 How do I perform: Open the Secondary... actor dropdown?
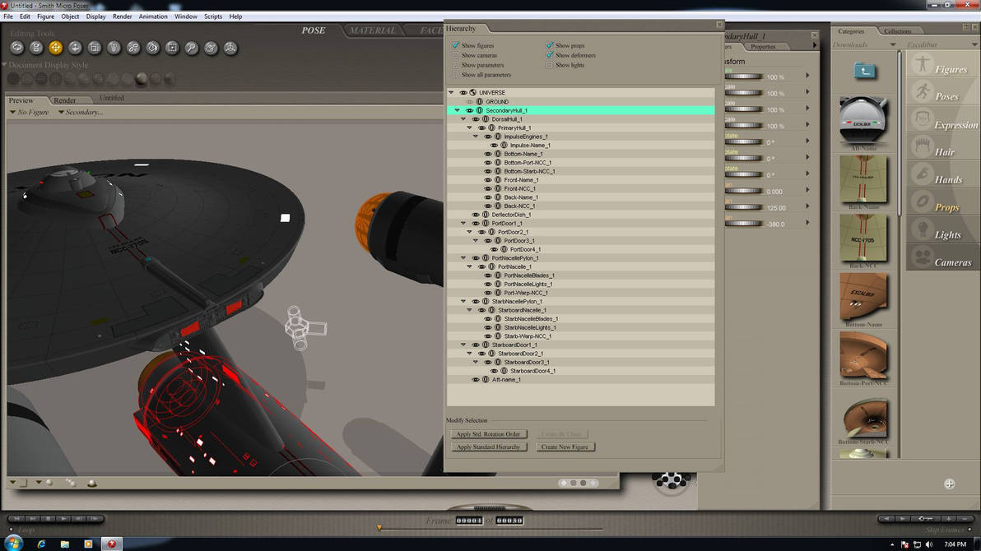pyautogui.click(x=81, y=112)
